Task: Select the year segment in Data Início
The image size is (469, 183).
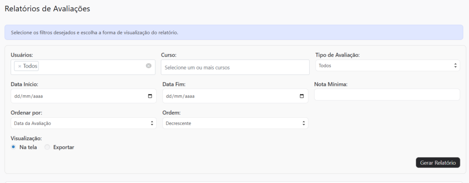Action: click(37, 96)
